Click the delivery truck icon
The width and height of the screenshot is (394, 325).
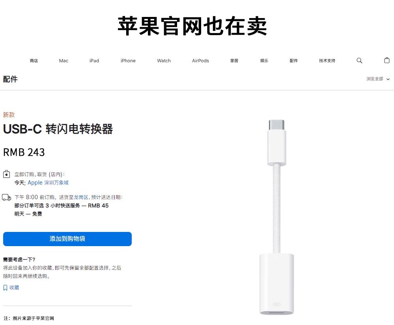pyautogui.click(x=7, y=198)
